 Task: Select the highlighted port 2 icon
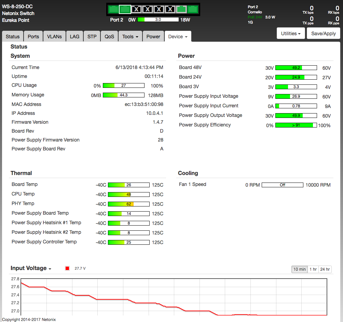coord(125,9)
